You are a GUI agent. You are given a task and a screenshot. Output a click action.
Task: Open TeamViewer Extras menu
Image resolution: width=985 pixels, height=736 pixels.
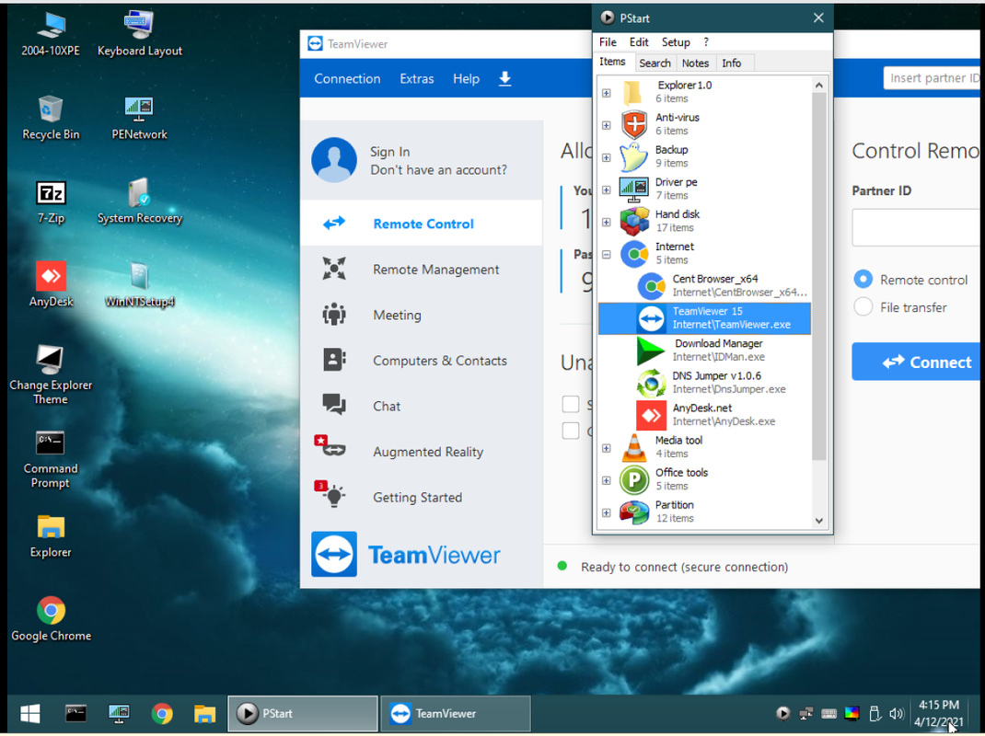click(417, 78)
